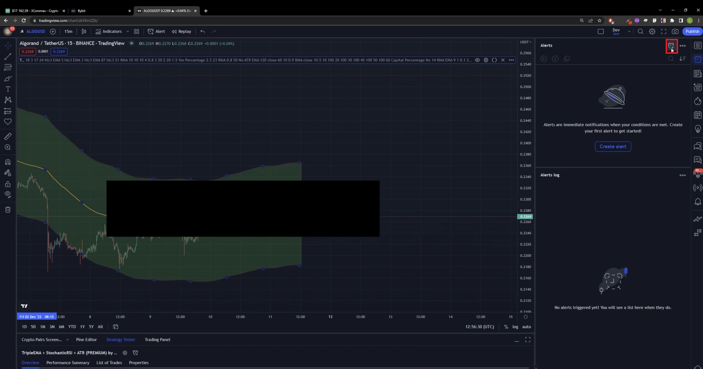Toggle log scale on price axis
Image resolution: width=703 pixels, height=369 pixels.
point(515,327)
